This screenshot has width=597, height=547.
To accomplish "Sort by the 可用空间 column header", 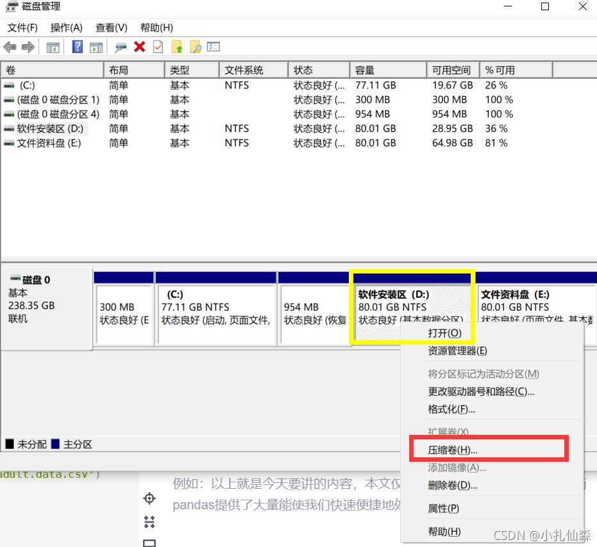I will (453, 70).
